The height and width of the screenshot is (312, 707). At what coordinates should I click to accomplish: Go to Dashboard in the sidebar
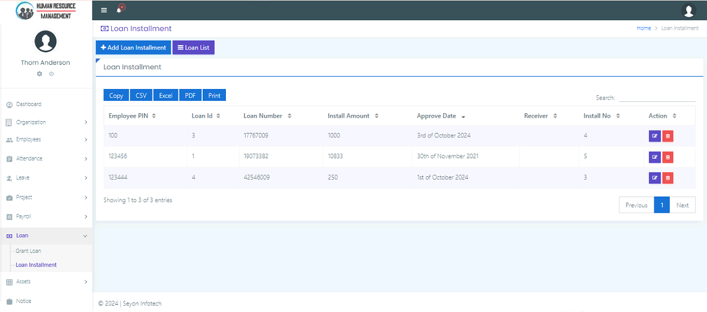[x=28, y=104]
